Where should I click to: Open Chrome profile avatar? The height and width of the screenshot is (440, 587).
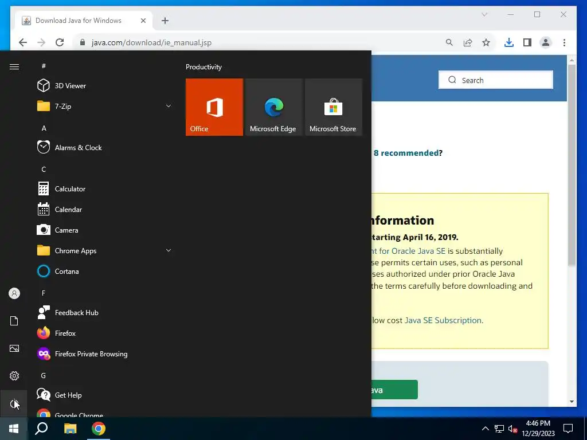tap(546, 42)
